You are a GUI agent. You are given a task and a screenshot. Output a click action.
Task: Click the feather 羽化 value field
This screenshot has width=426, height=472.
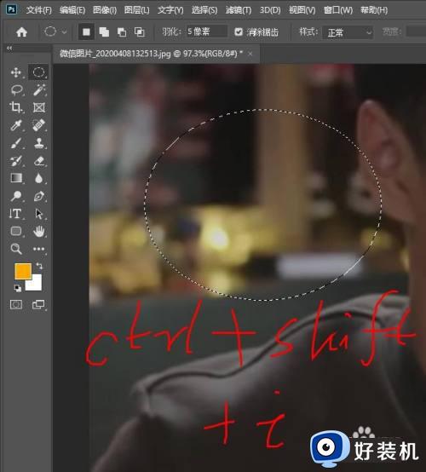[x=206, y=32]
